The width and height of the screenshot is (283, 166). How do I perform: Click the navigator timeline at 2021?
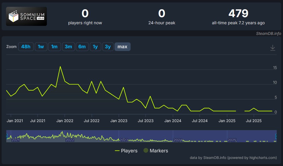click(16, 140)
